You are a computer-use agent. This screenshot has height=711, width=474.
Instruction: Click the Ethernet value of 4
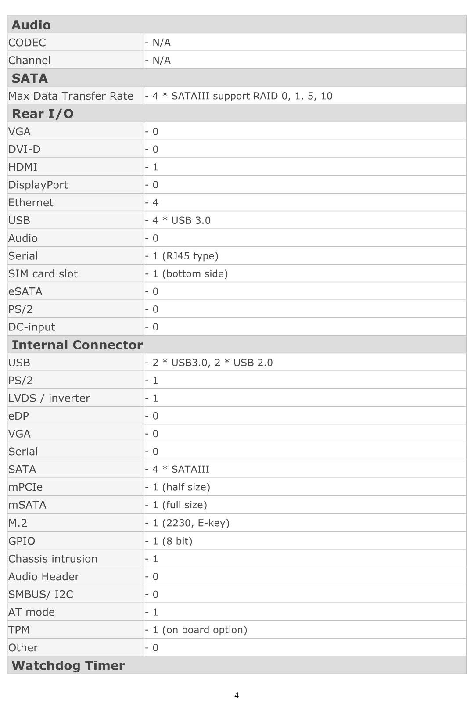pos(152,203)
